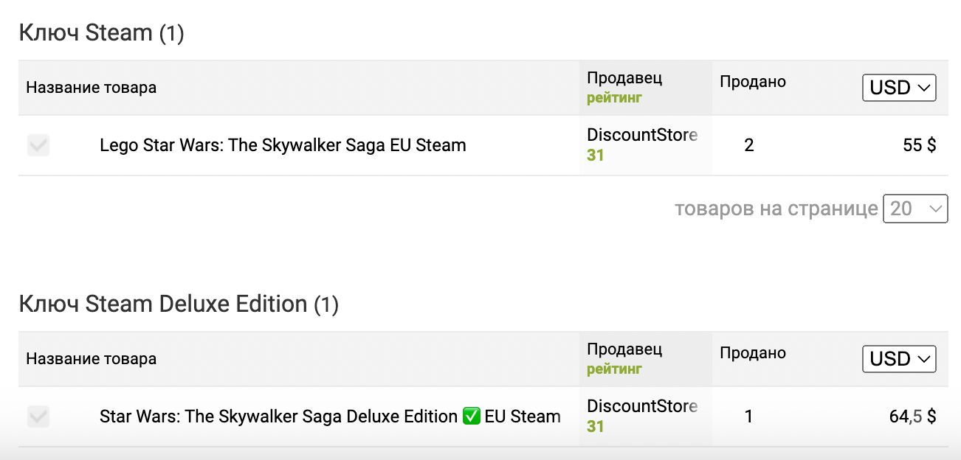
Task: Click the green checkmark emoji in Deluxe Edition title
Action: (x=472, y=417)
